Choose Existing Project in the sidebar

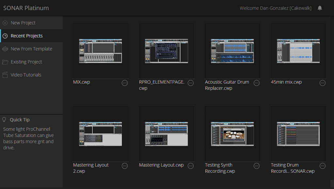coord(31,62)
